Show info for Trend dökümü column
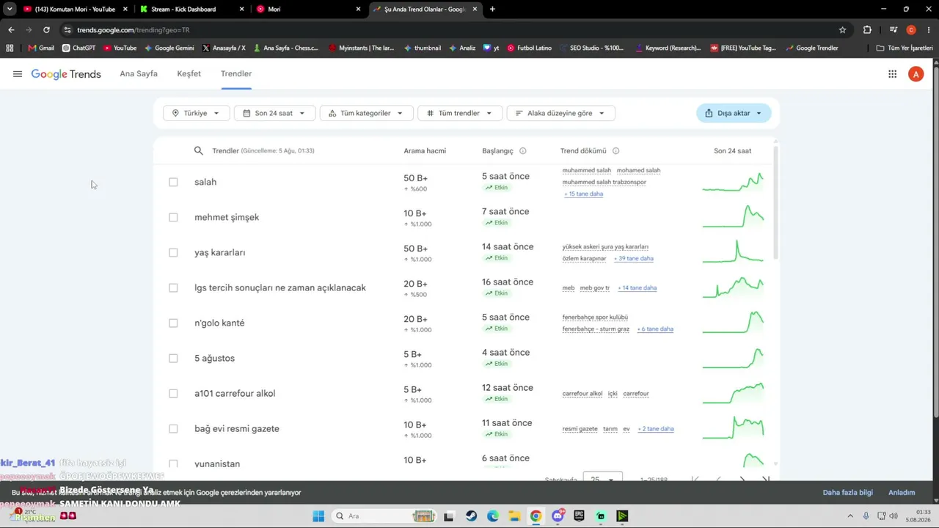 [615, 151]
